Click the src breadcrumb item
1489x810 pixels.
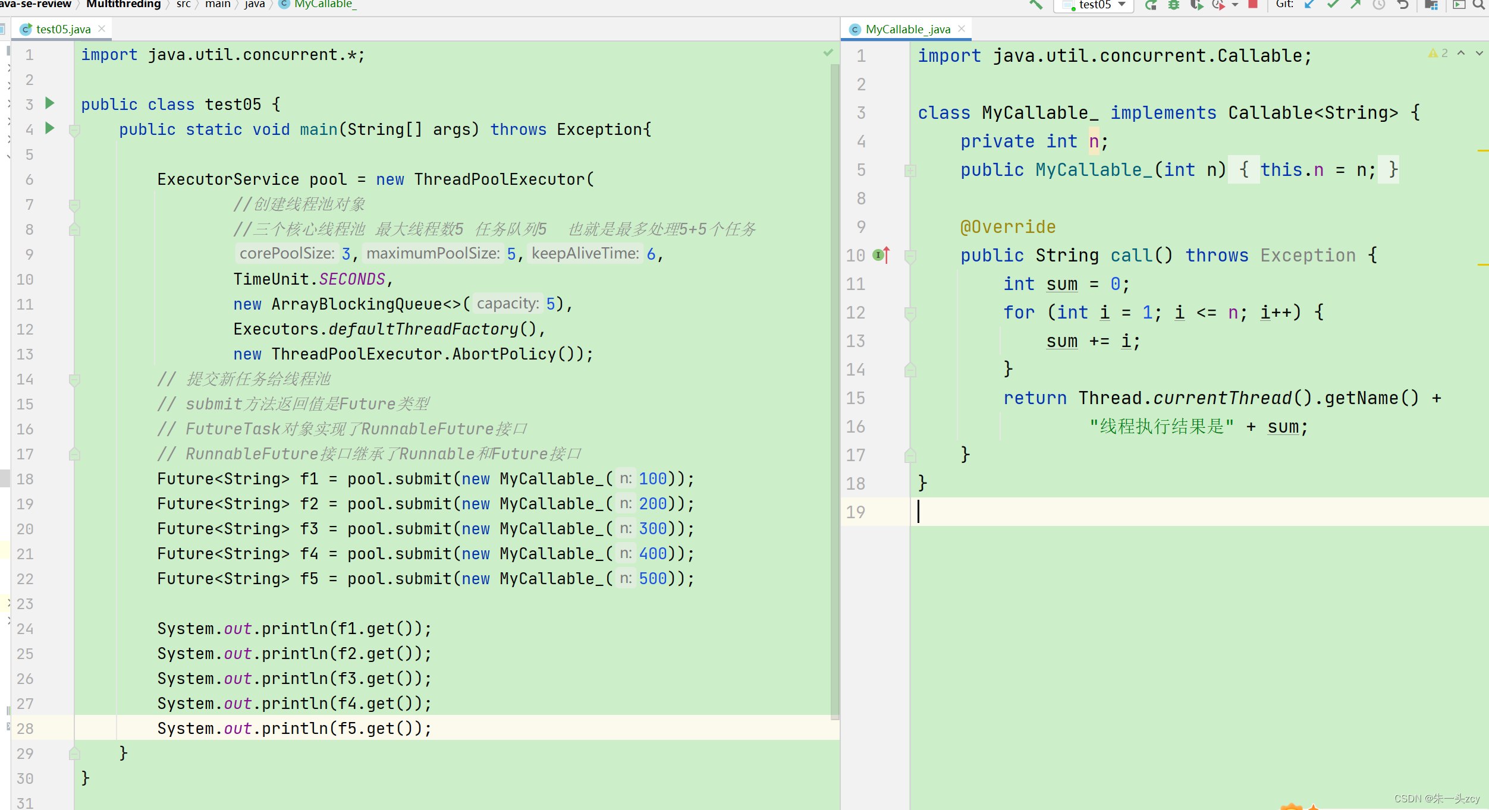pyautogui.click(x=184, y=4)
